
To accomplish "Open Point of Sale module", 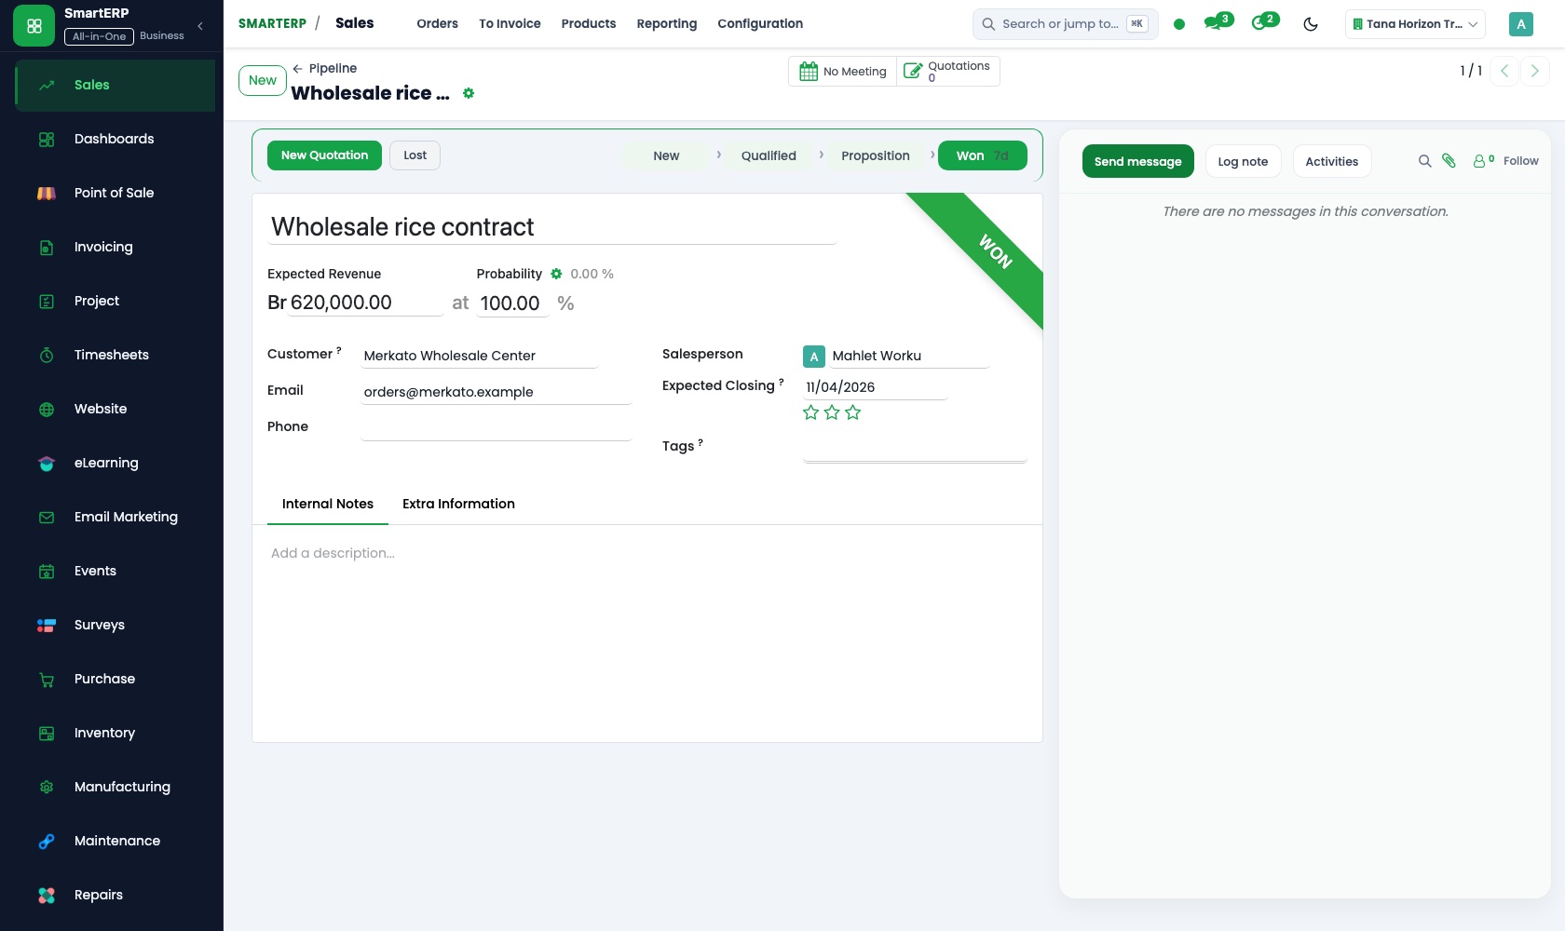I will [x=115, y=193].
